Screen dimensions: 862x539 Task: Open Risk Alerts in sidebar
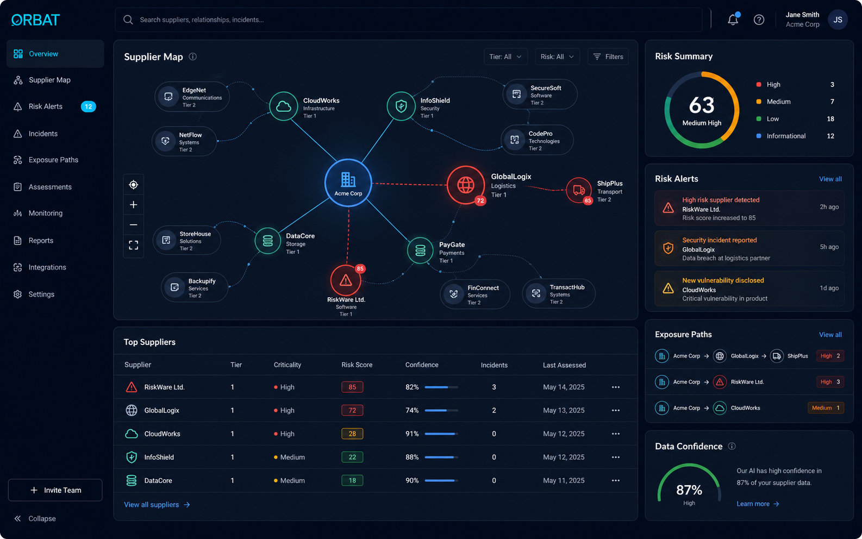click(x=55, y=106)
